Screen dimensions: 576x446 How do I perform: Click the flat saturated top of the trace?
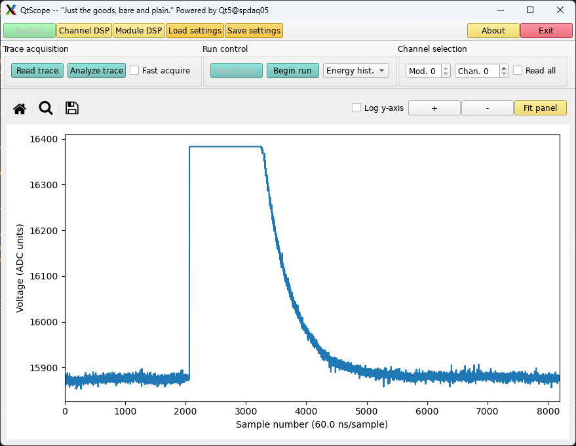(225, 147)
